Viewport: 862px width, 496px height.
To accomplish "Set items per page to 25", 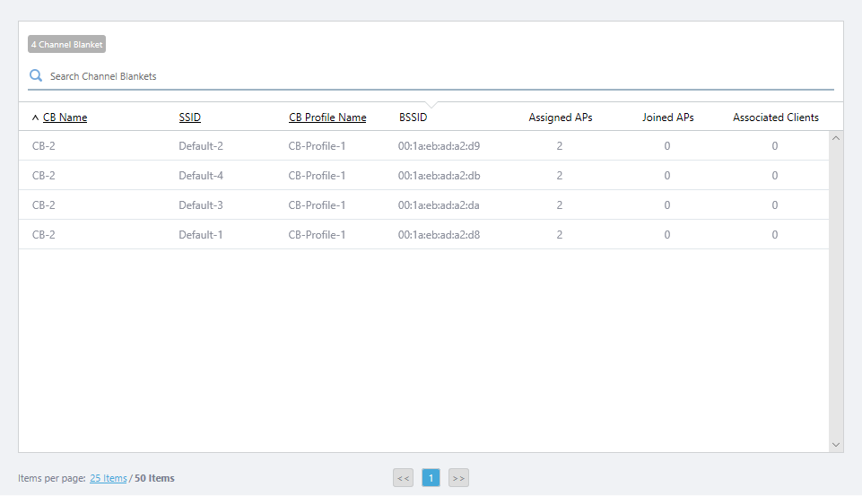I will coord(108,478).
